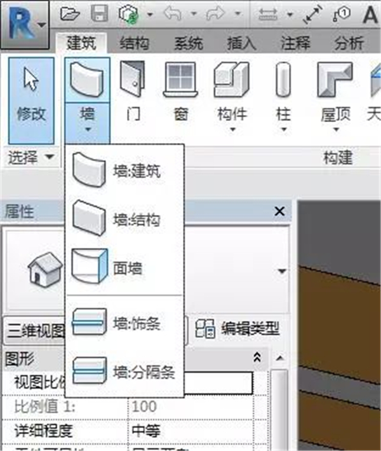Click the Open folder icon
This screenshot has width=381, height=451.
(70, 13)
